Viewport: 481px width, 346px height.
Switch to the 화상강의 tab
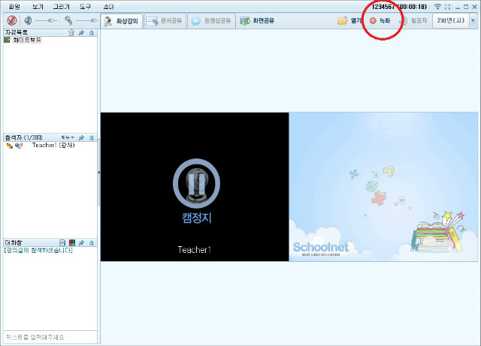click(121, 20)
